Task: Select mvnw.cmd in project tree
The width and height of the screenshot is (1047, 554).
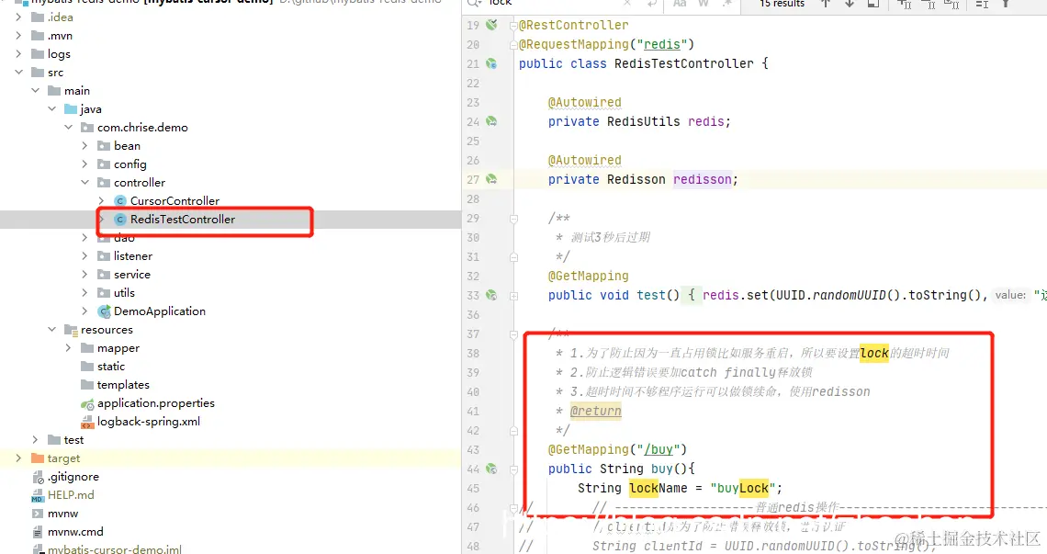Action: click(75, 532)
